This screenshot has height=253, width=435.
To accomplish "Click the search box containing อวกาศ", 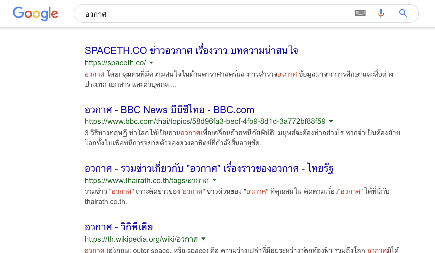I will tap(210, 14).
